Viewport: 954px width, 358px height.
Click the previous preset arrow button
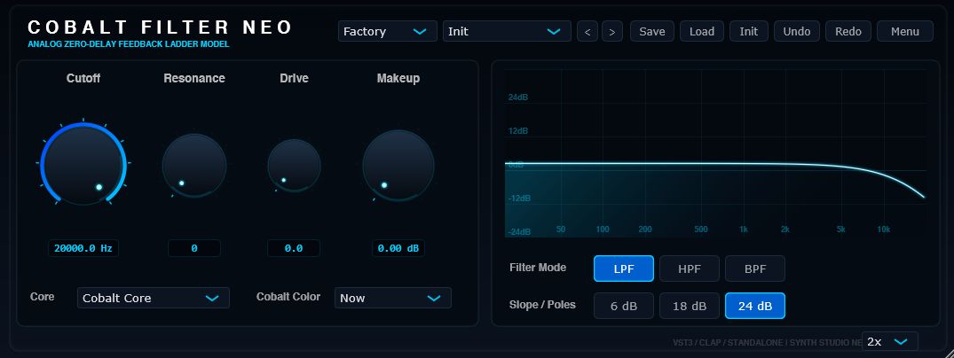click(x=587, y=32)
